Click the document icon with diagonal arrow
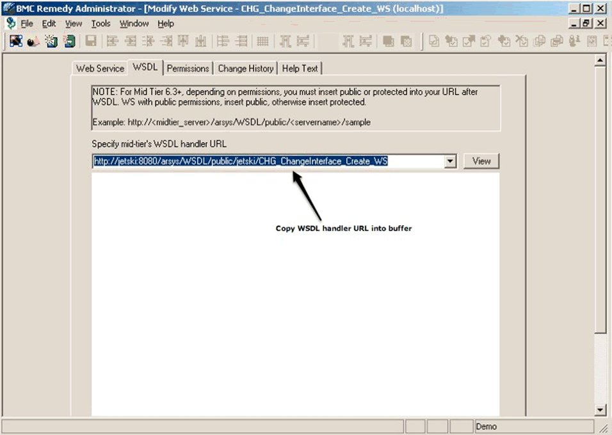 pyautogui.click(x=469, y=41)
